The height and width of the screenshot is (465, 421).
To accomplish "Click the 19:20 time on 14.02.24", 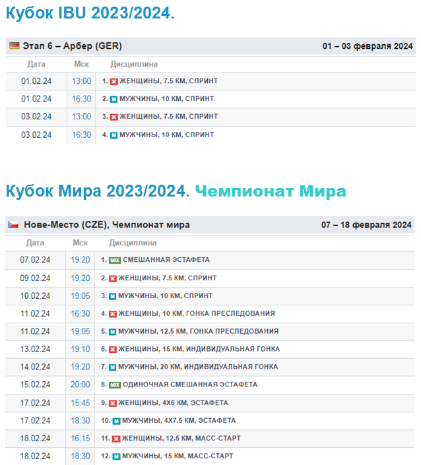I will click(x=81, y=367).
